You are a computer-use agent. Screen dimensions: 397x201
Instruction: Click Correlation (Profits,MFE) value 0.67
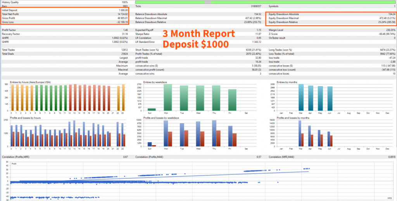[x=126, y=157]
